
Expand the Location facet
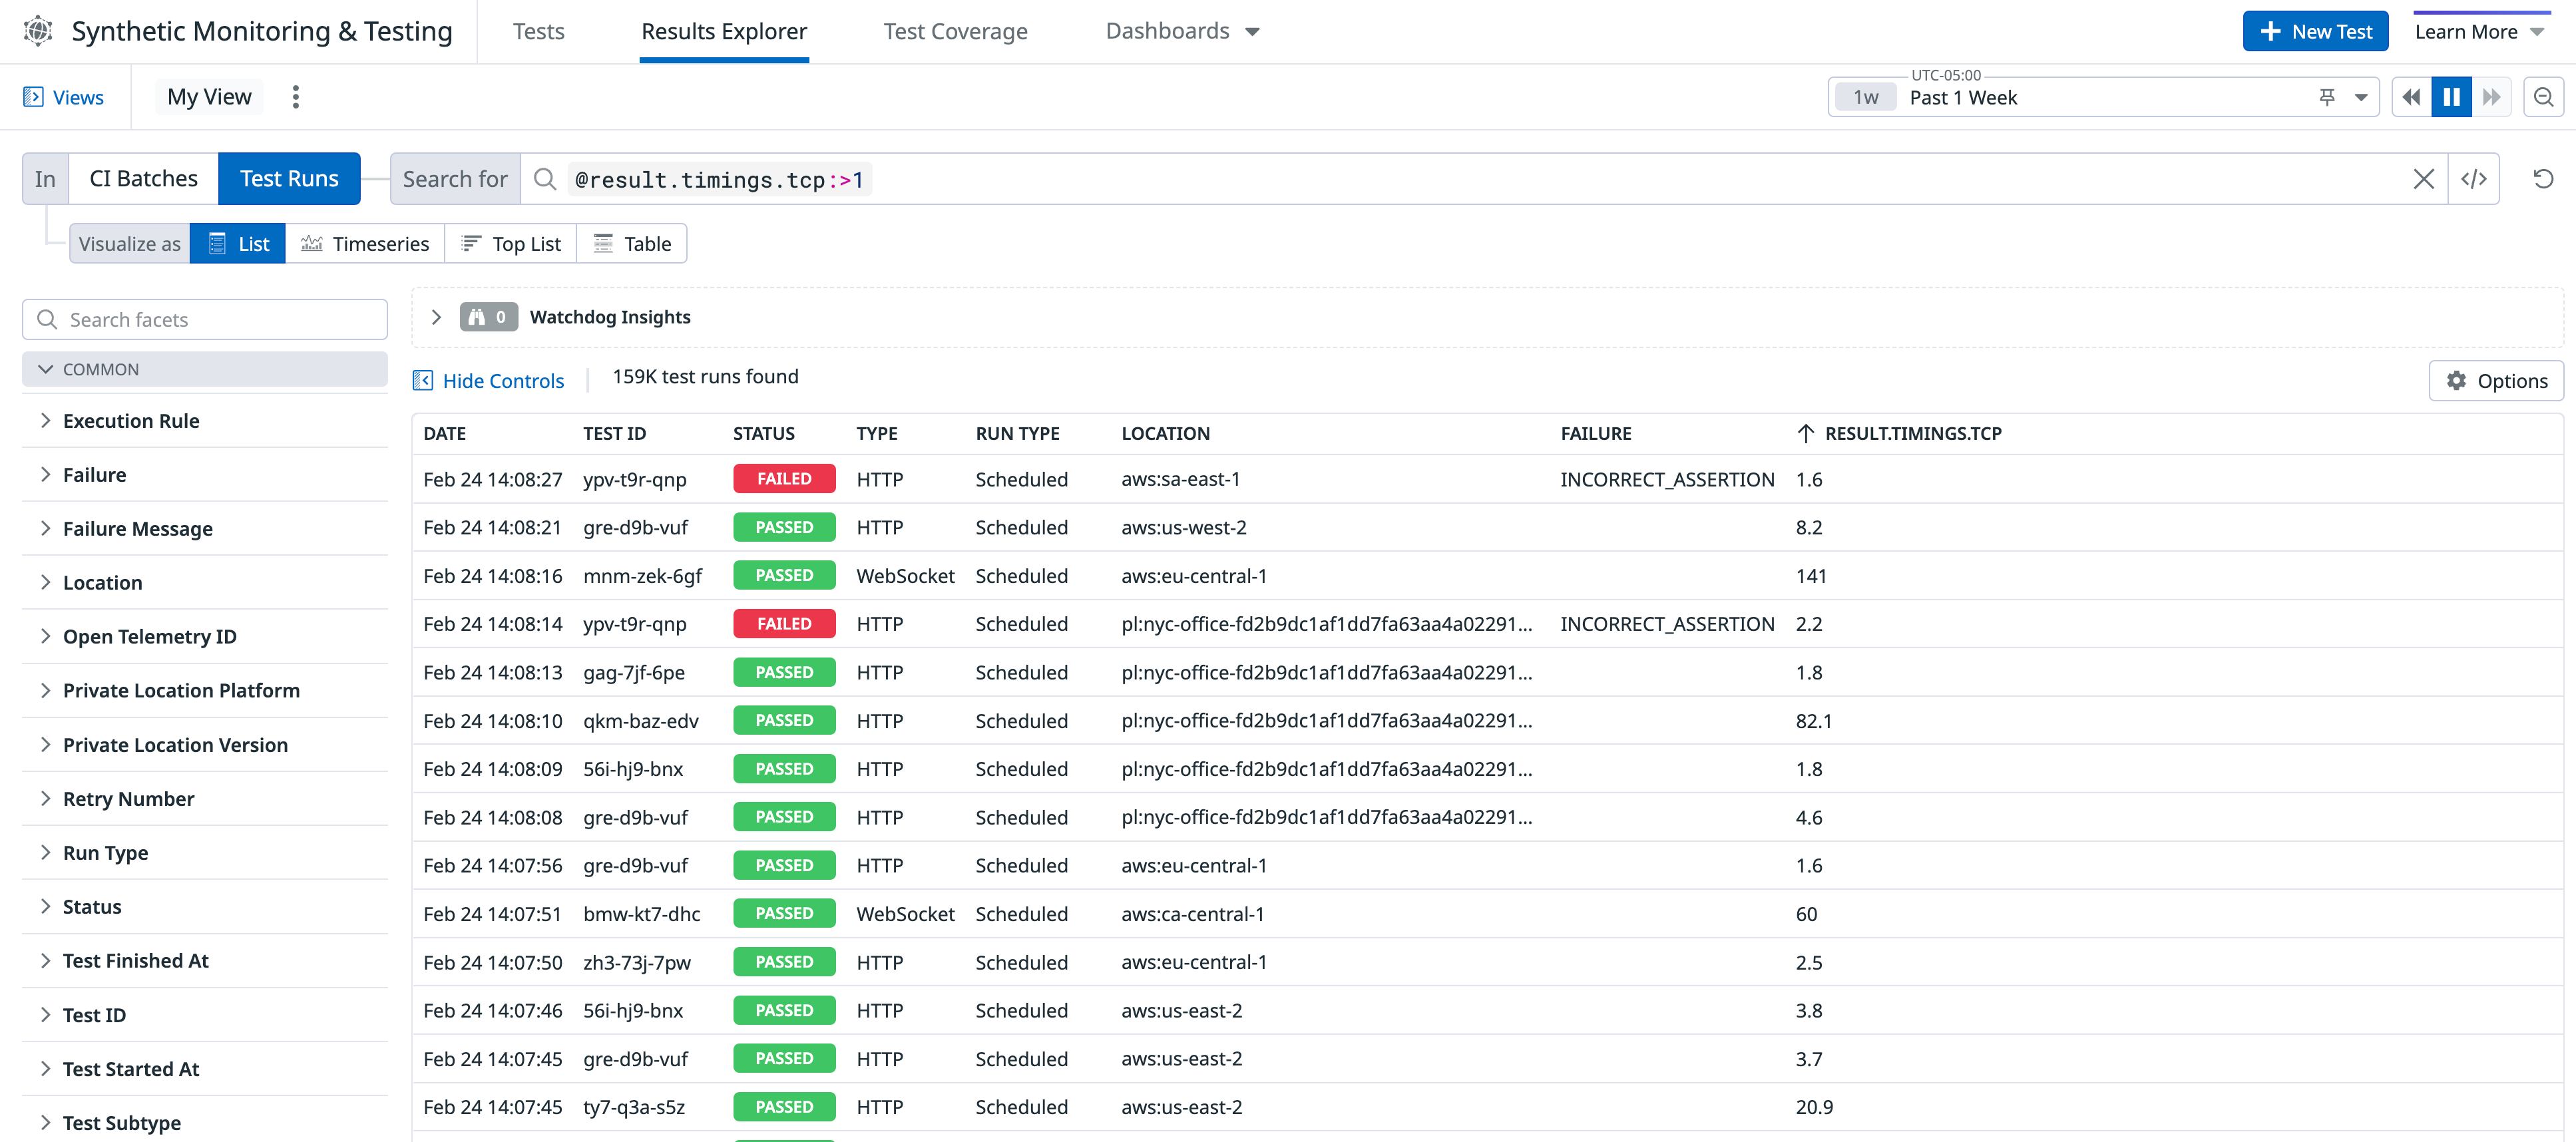pos(205,583)
